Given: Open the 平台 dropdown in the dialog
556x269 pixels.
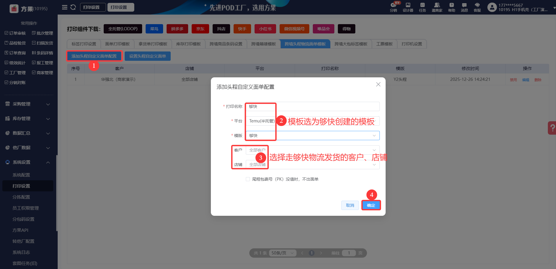Looking at the screenshot, I should [x=313, y=121].
